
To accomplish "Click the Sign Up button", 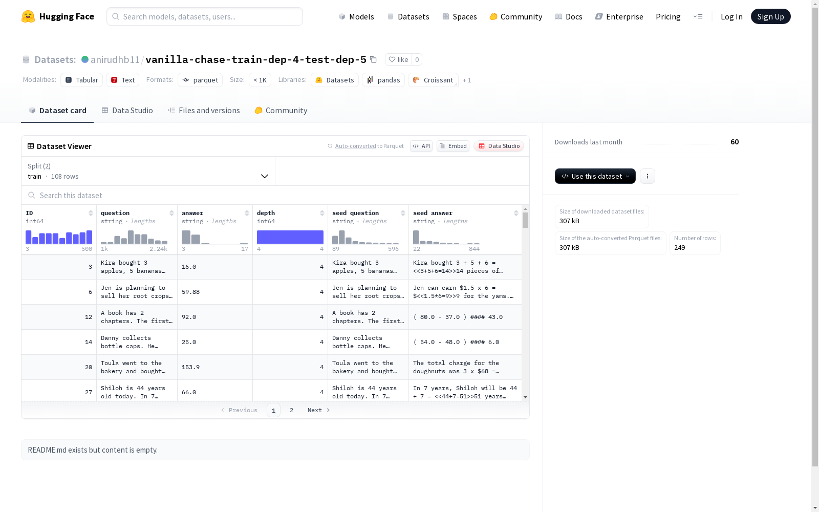I will (770, 16).
